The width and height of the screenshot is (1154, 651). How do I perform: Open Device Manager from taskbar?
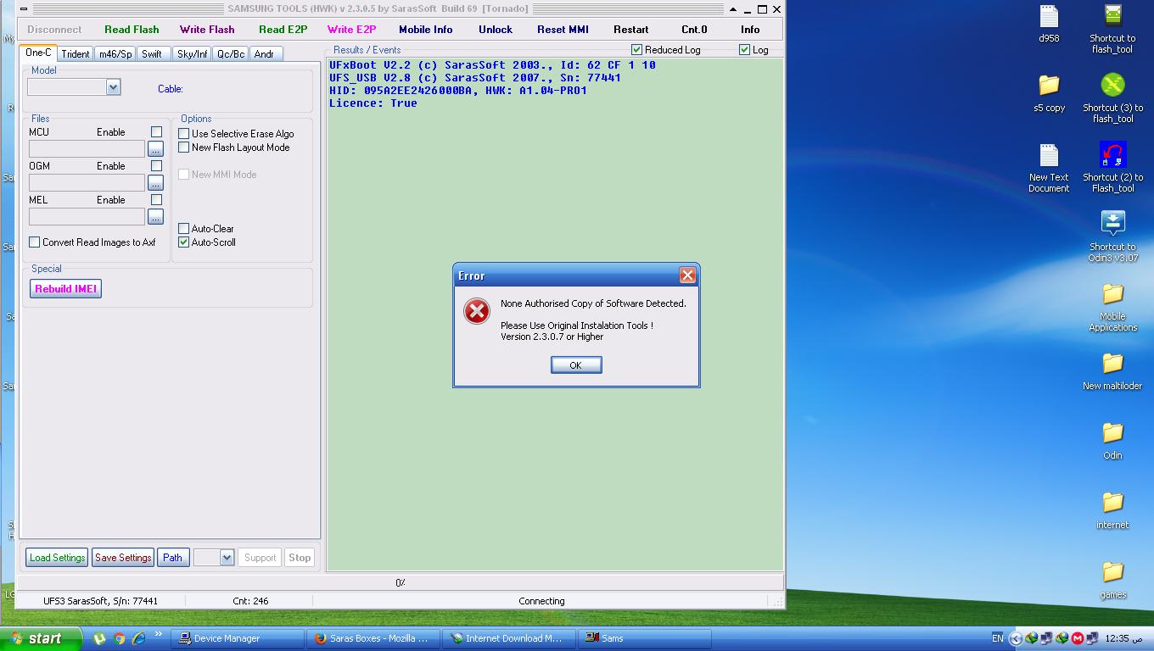238,638
